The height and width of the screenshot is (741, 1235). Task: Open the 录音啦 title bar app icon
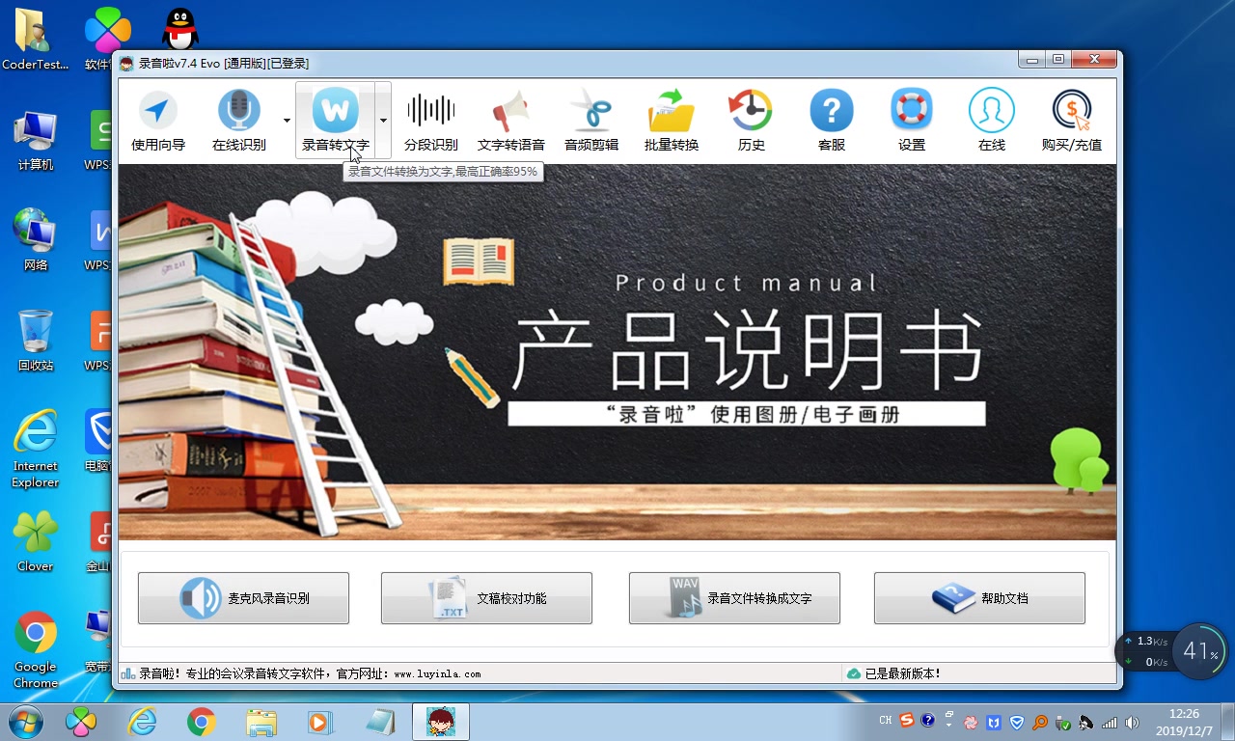click(126, 64)
